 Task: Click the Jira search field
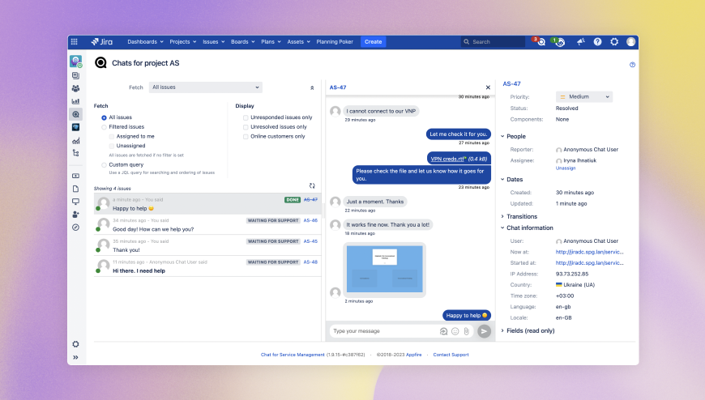pyautogui.click(x=493, y=42)
